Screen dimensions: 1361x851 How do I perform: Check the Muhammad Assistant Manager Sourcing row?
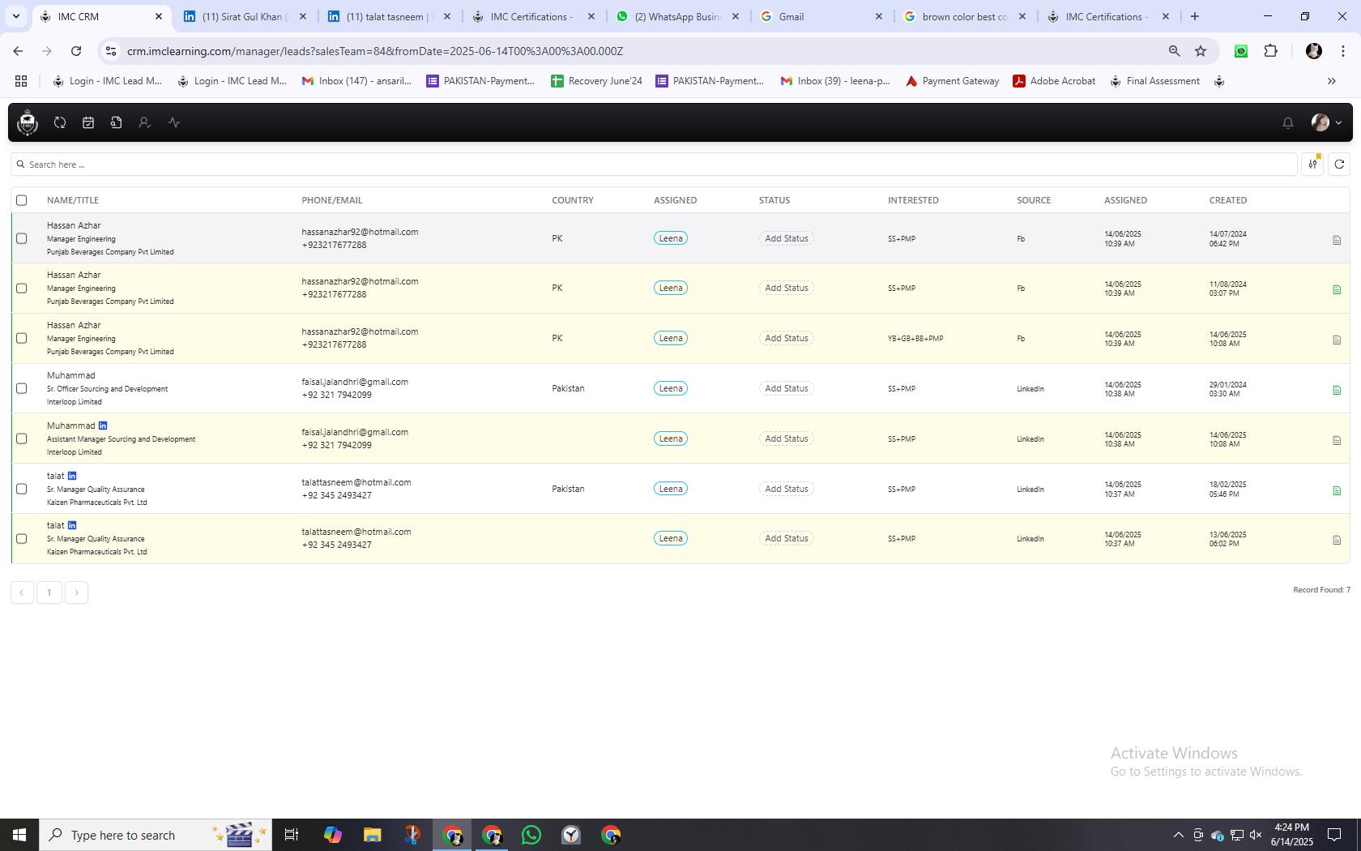point(22,438)
